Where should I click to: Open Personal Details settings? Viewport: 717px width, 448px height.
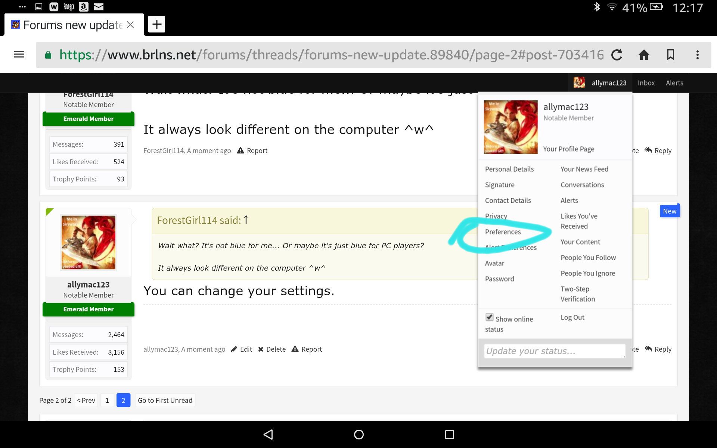click(509, 169)
